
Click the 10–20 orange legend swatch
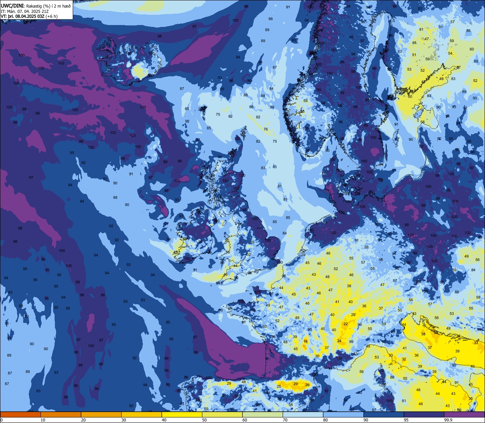coord(61,414)
